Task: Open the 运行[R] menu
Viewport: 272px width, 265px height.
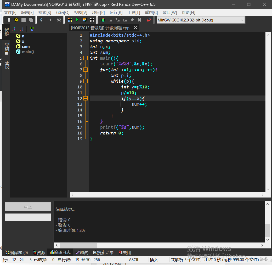Action: (116, 13)
